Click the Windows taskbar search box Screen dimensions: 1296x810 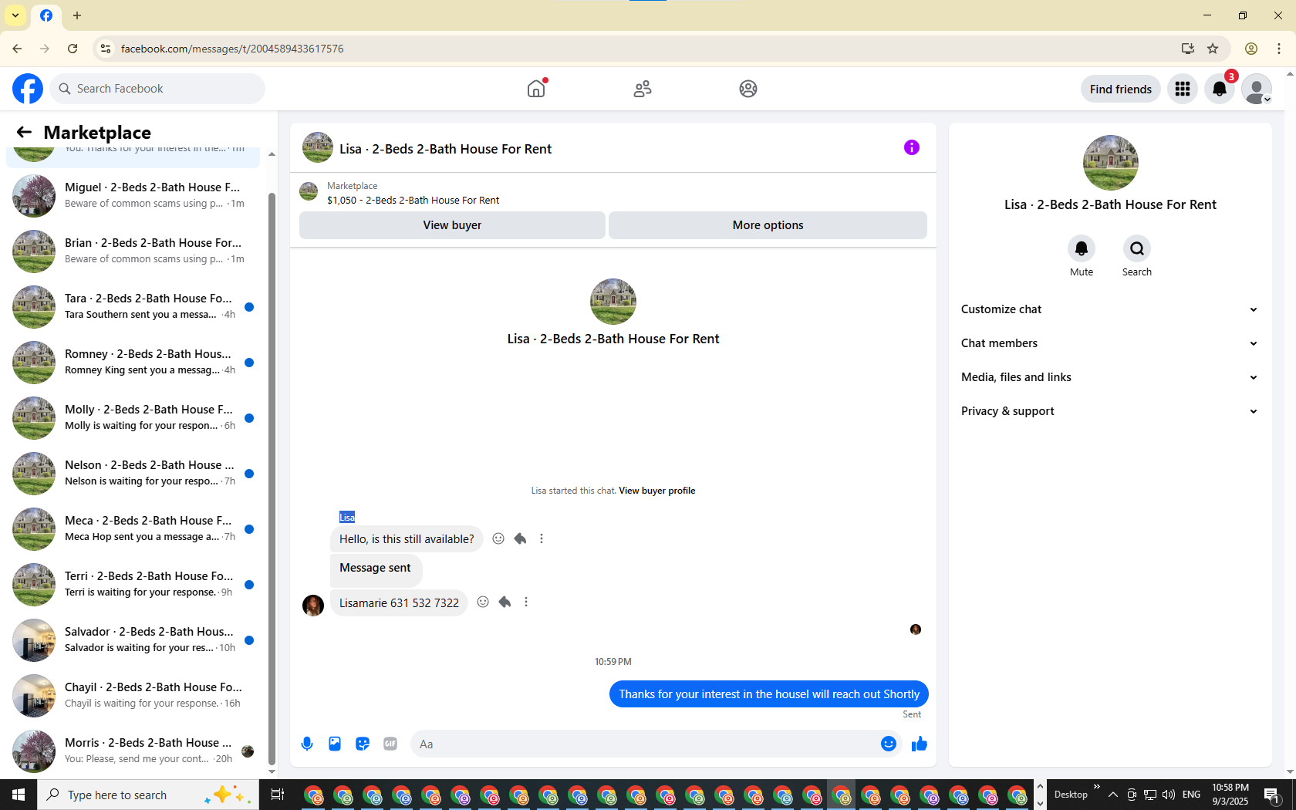(148, 795)
